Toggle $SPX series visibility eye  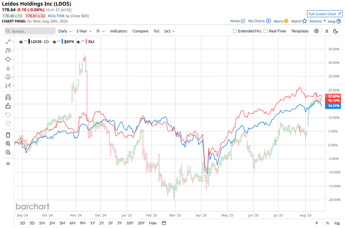click(54, 42)
